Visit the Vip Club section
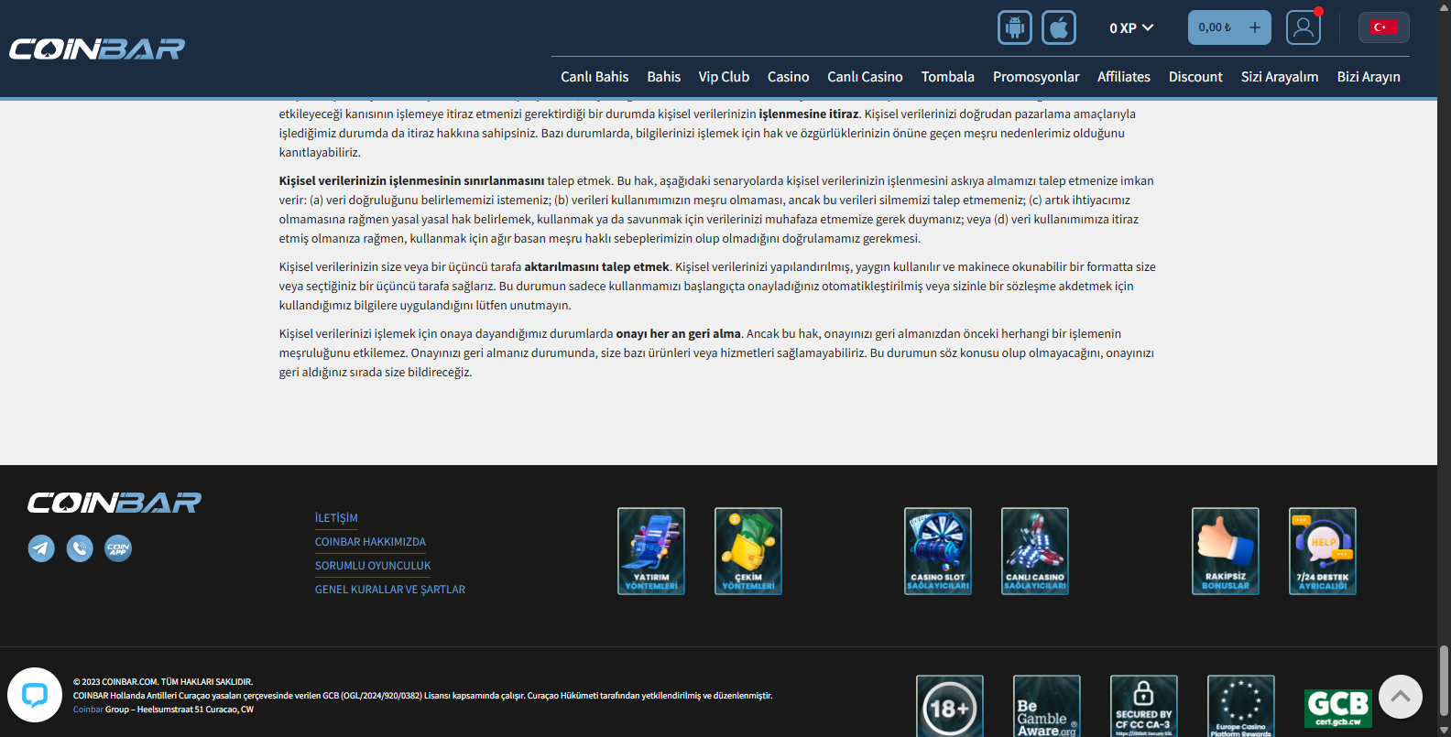The image size is (1451, 737). point(724,77)
